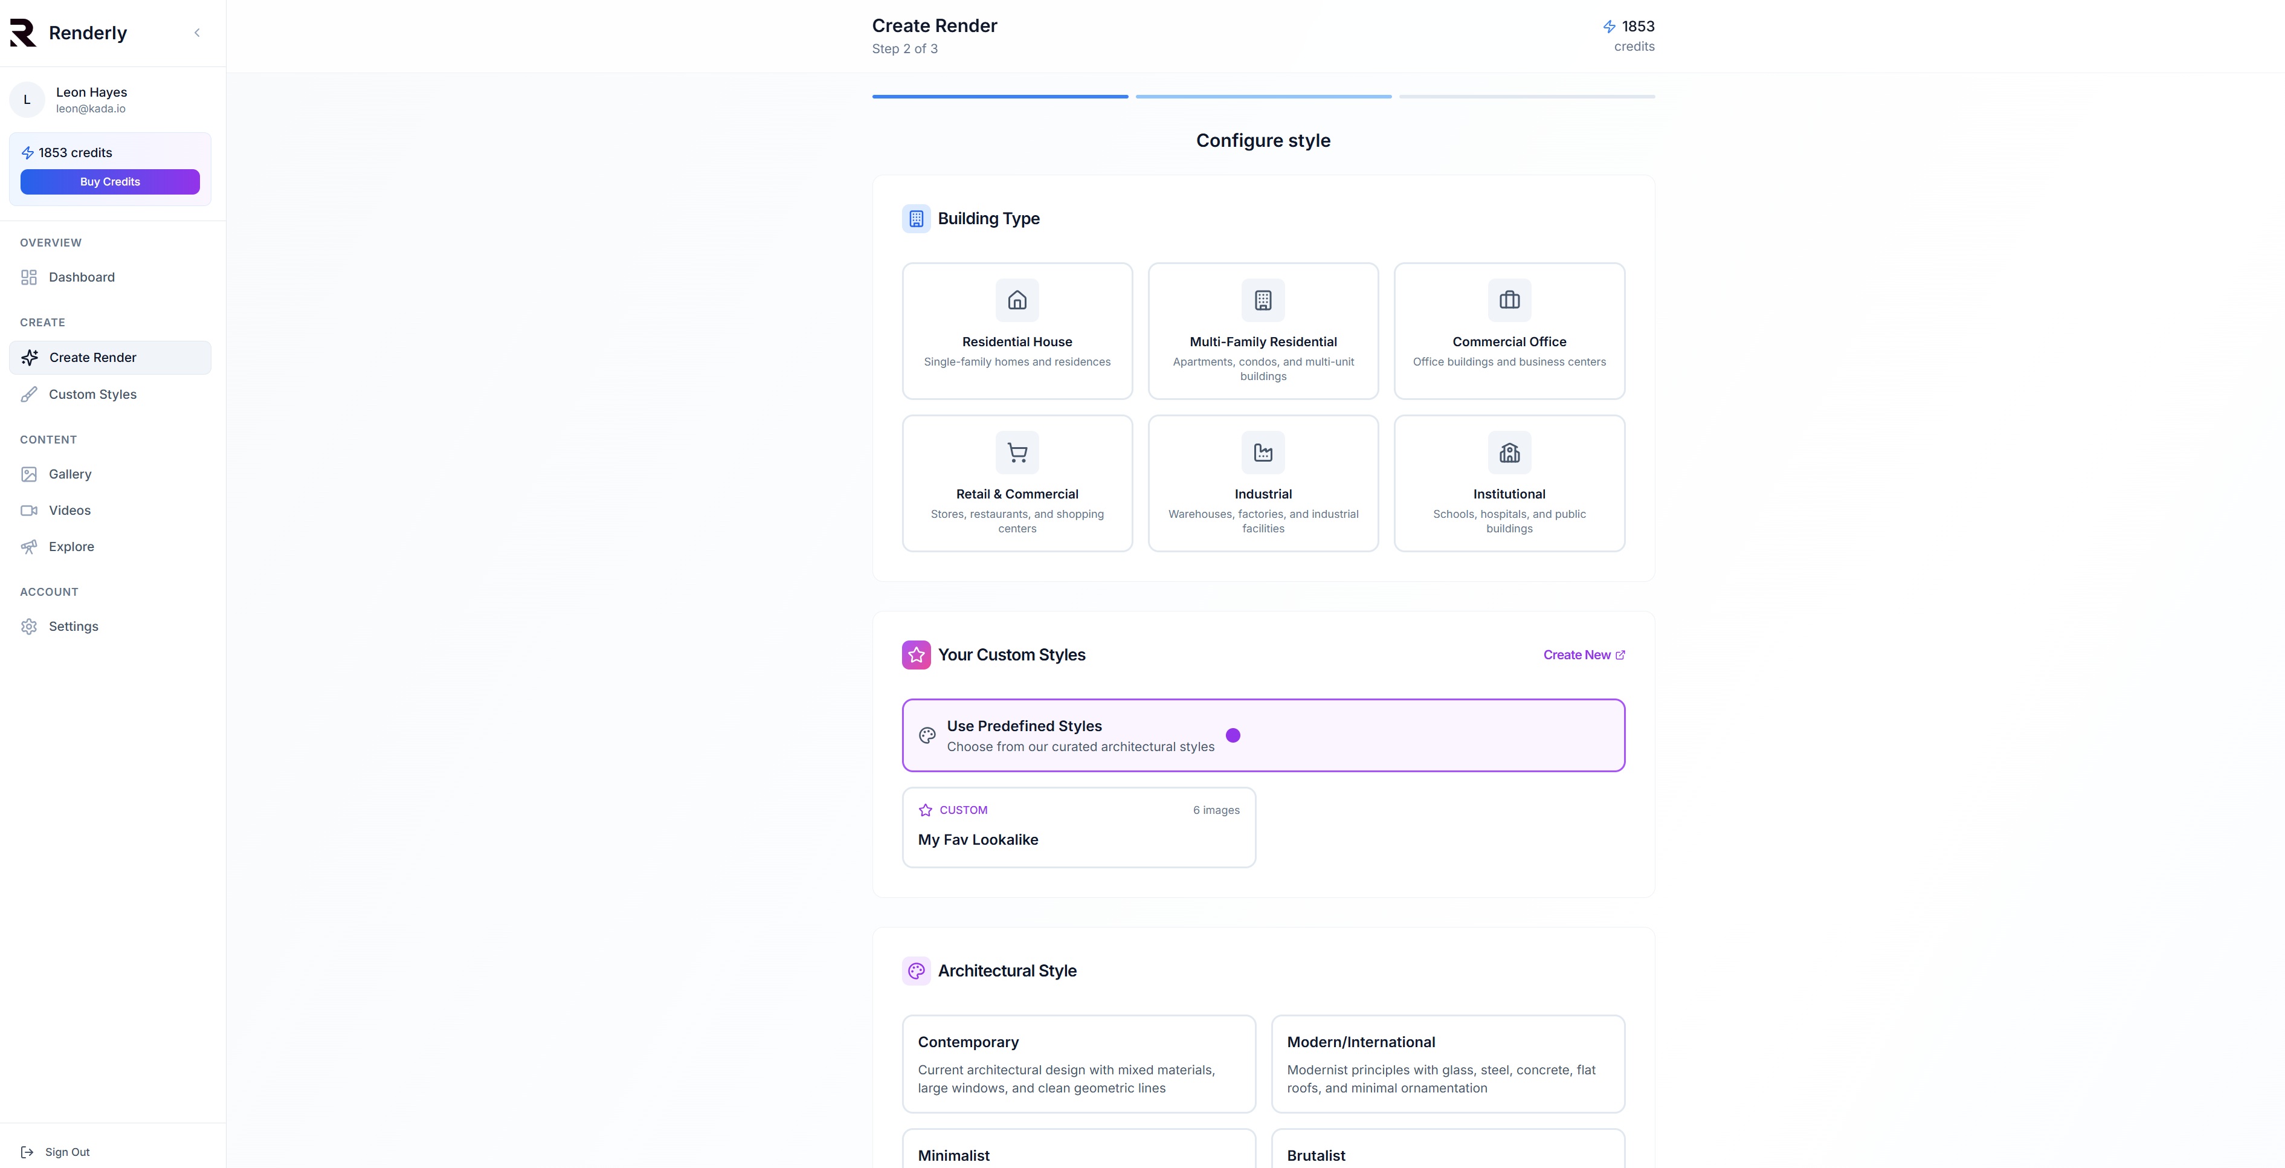Select the Use Predefined Styles option
The width and height of the screenshot is (2285, 1168).
click(x=1263, y=735)
